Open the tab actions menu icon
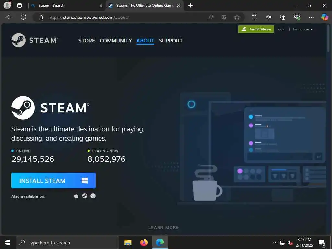332x249 pixels. (19, 6)
